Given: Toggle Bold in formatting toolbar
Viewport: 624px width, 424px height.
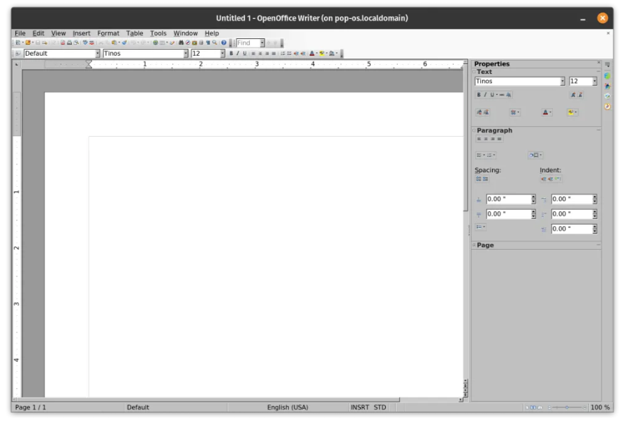Looking at the screenshot, I should 231,53.
